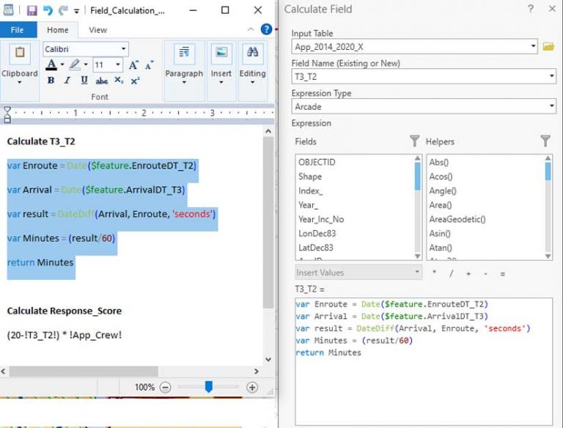Viewport: 563px width, 428px height.
Task: Click the Shrink Font icon
Action: coord(149,65)
